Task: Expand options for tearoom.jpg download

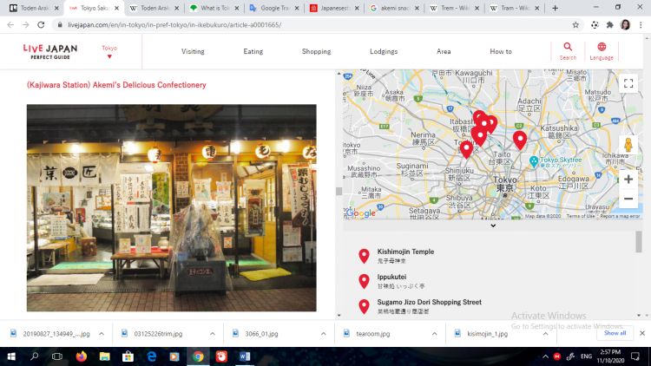Action: click(x=434, y=334)
